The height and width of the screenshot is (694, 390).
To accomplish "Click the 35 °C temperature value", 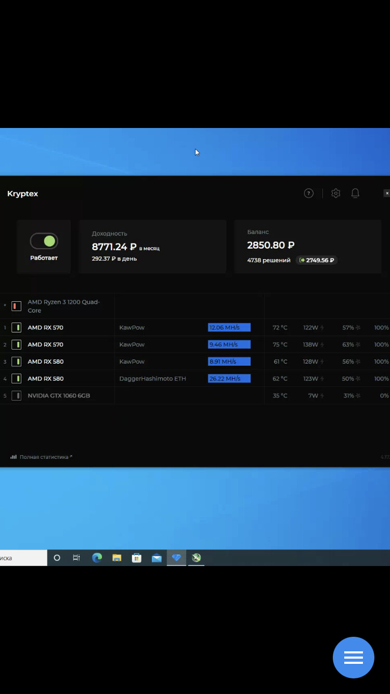I will [280, 395].
